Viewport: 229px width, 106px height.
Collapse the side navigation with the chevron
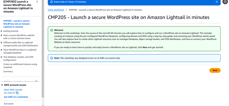point(37,2)
